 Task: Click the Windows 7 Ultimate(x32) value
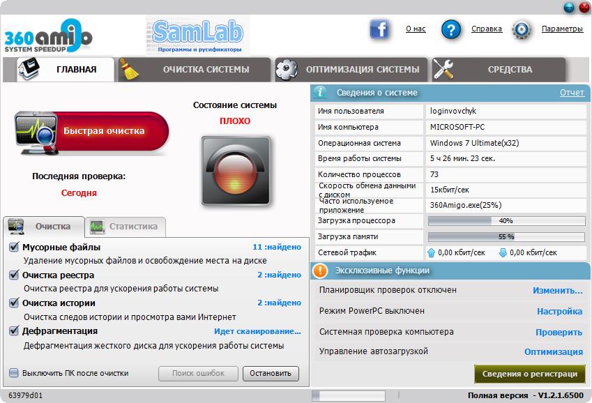coord(475,143)
